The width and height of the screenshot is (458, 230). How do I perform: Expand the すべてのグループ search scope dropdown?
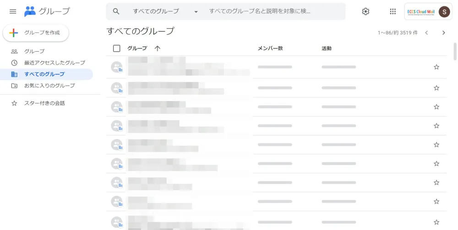point(196,11)
